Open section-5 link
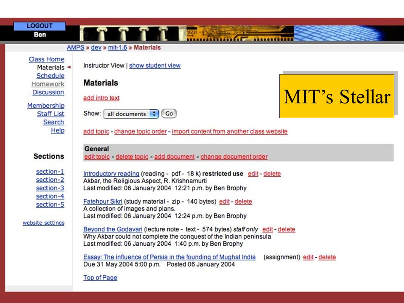The image size is (404, 303). [x=50, y=205]
